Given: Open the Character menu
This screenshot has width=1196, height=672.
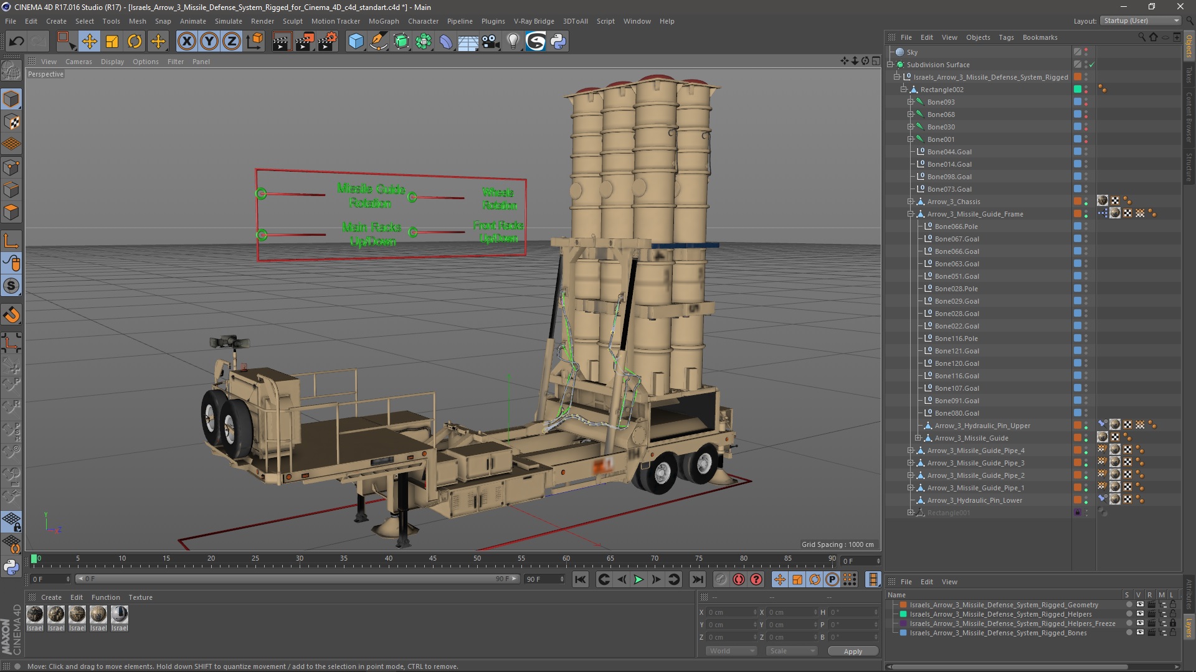Looking at the screenshot, I should [x=423, y=21].
